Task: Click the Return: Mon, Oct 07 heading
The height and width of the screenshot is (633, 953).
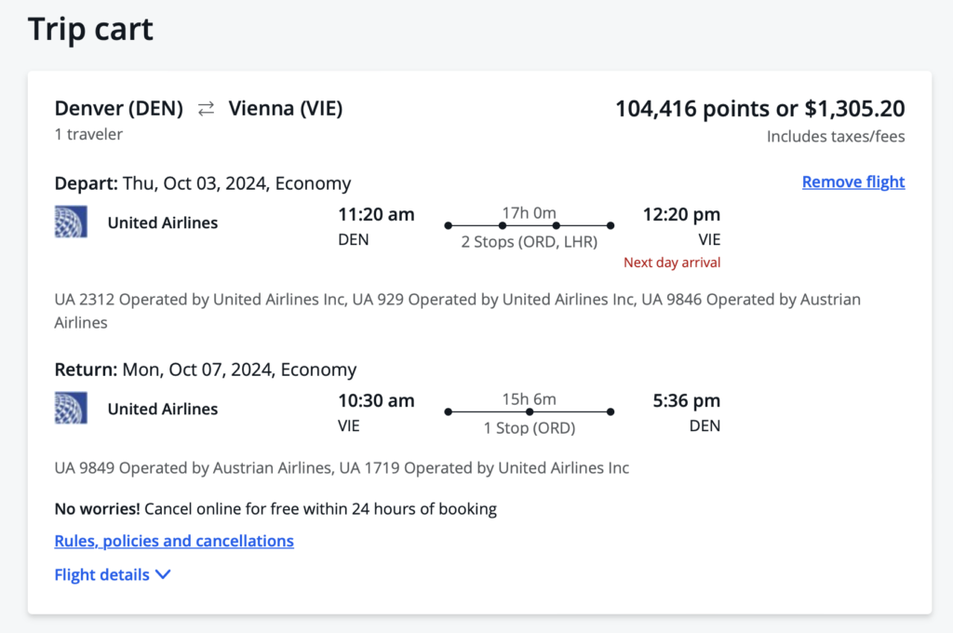Action: (x=205, y=370)
